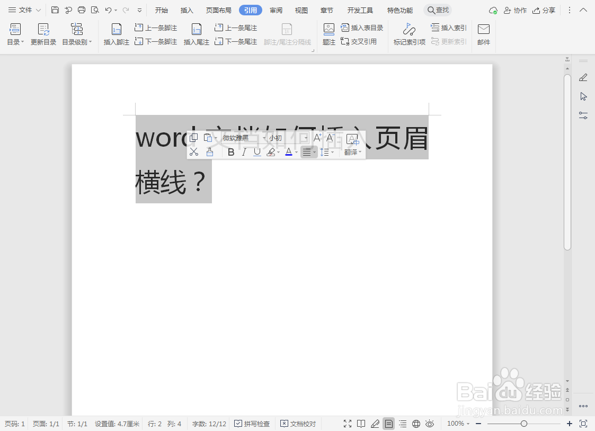Screen dimensions: 595x431
Task: Switch to the 开始 (Home) tab
Action: click(161, 10)
